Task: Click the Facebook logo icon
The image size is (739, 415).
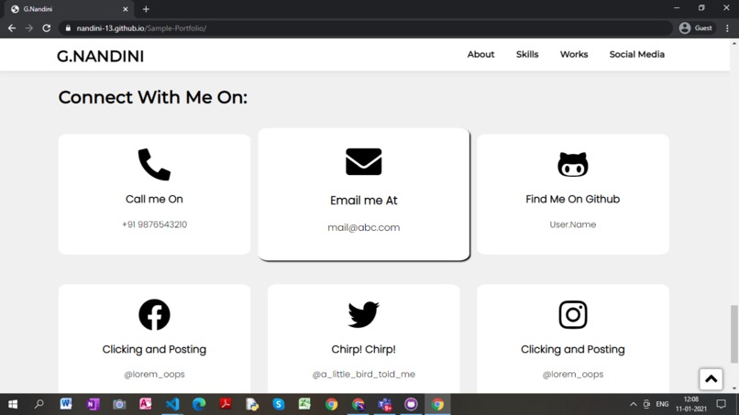Action: pyautogui.click(x=154, y=314)
